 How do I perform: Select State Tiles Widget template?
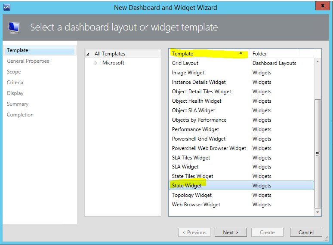(241, 176)
